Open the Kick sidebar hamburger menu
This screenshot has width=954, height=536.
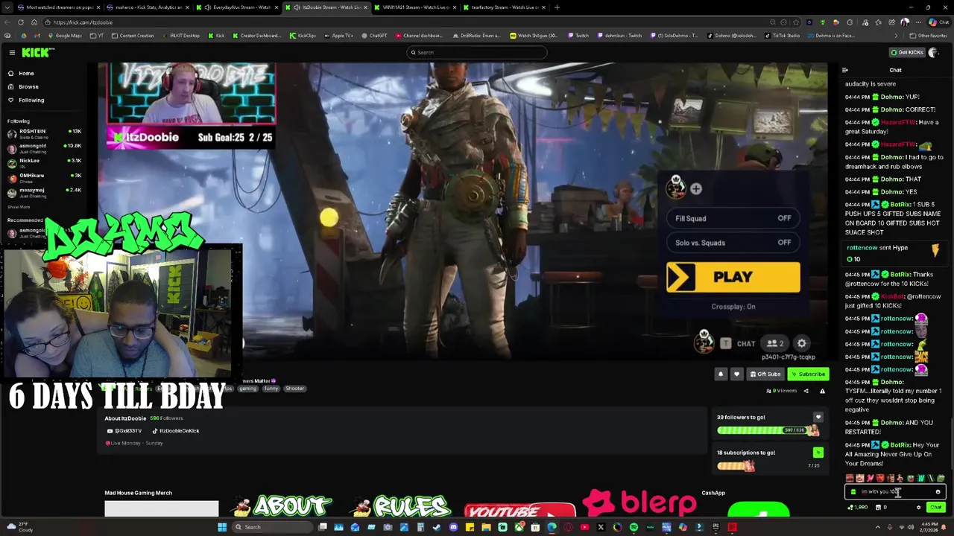(x=12, y=52)
